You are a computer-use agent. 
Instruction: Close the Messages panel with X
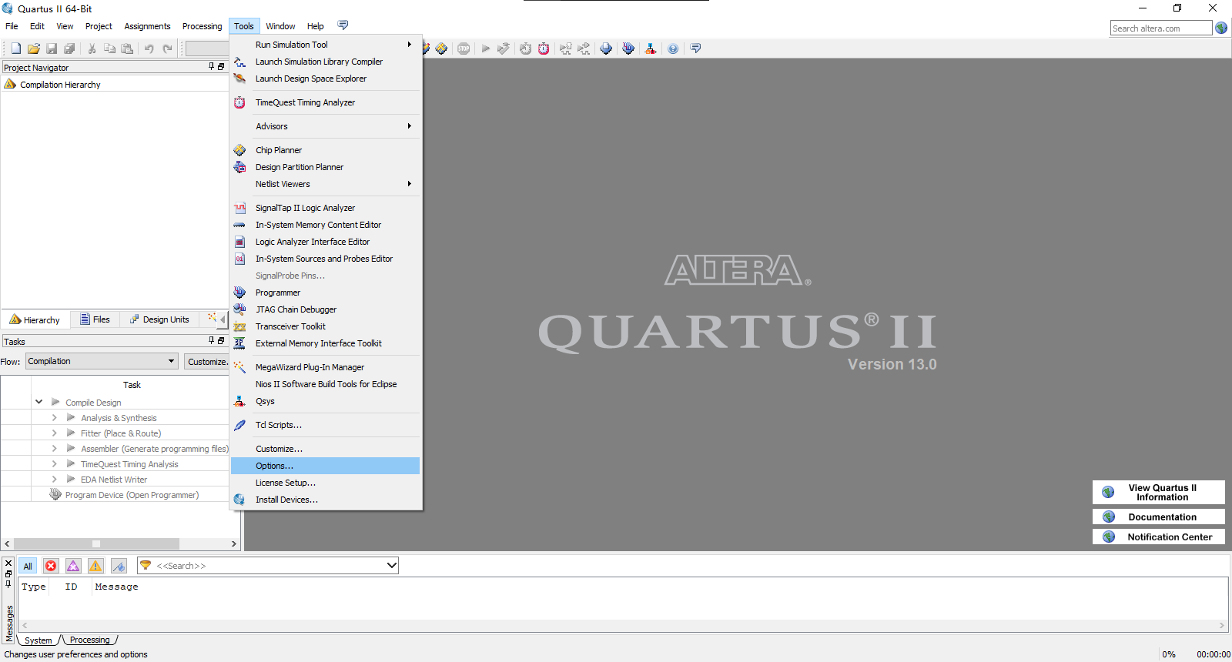8,563
